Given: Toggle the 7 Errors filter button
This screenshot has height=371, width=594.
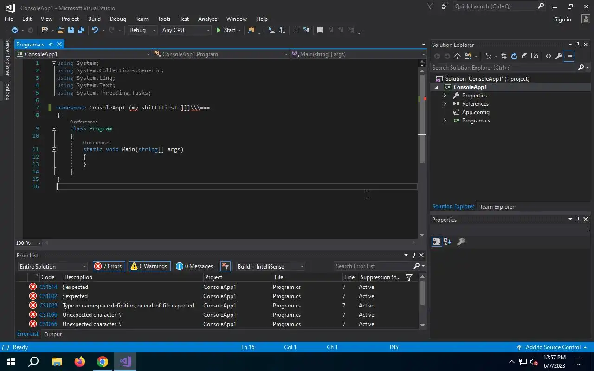Looking at the screenshot, I should click(109, 266).
